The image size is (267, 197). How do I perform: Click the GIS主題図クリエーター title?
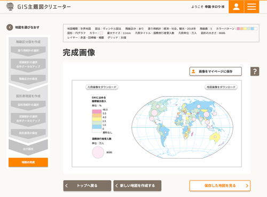[44, 7]
